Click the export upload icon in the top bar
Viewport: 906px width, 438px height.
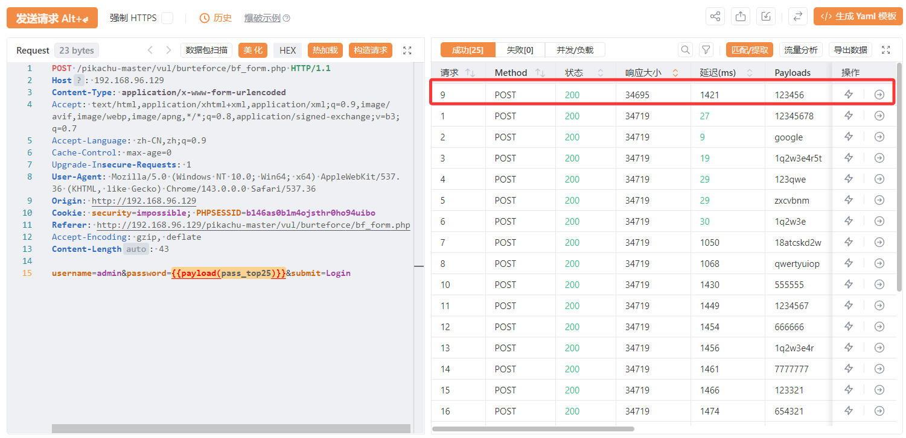741,17
